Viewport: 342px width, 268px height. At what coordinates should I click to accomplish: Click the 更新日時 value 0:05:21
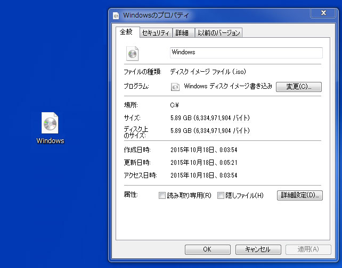228,162
